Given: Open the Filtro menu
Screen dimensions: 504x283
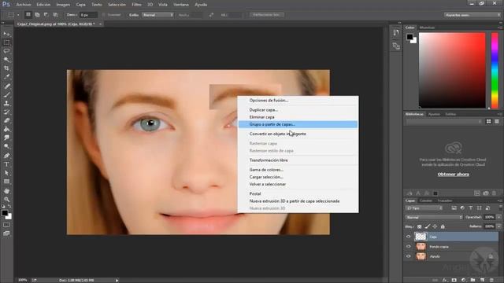Looking at the screenshot, I should (136, 5).
